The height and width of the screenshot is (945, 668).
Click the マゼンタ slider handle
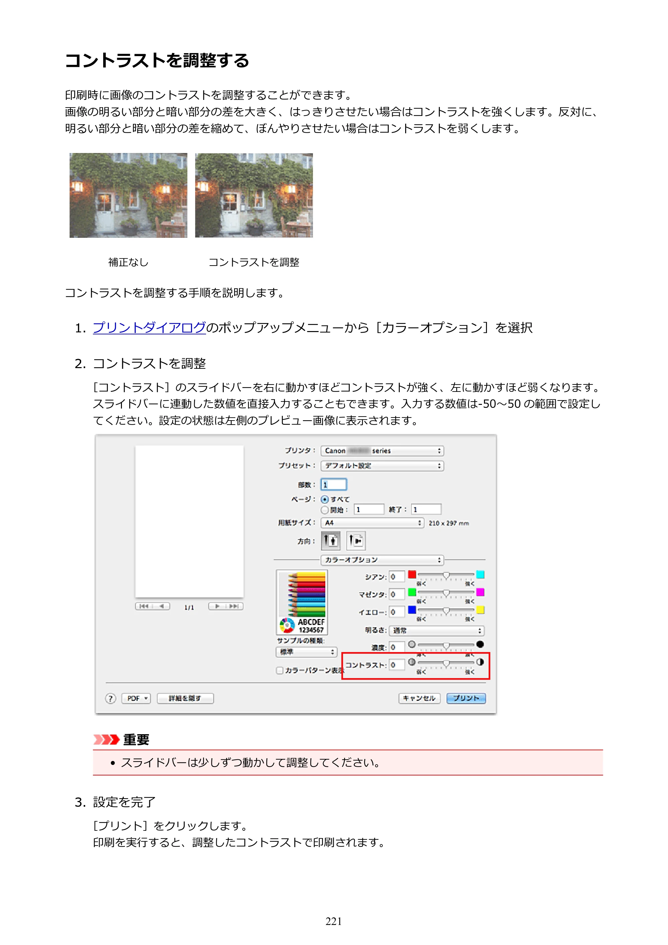pyautogui.click(x=446, y=594)
